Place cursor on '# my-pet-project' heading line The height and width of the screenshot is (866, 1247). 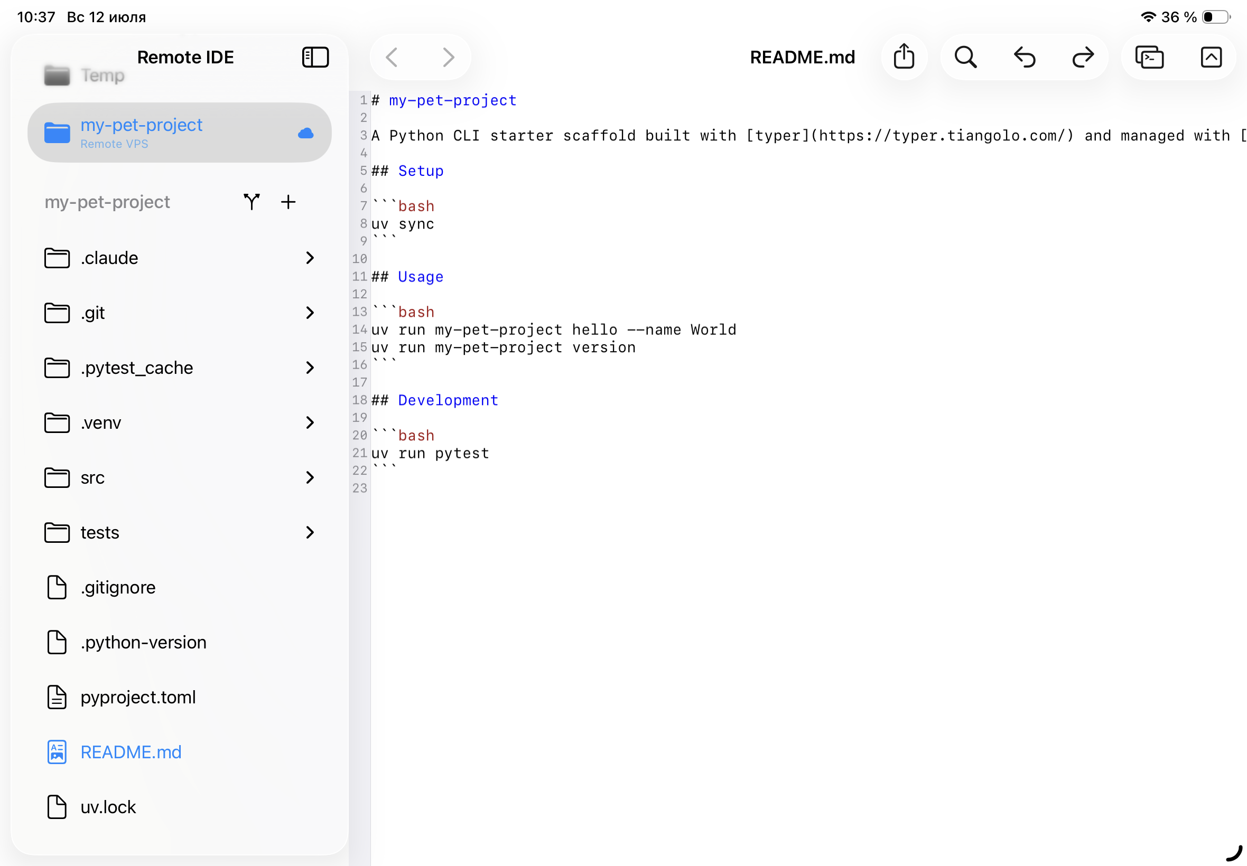click(x=444, y=100)
